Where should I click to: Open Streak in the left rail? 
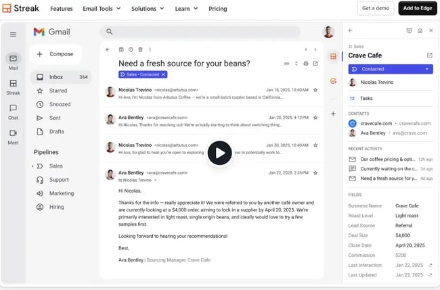[x=13, y=87]
